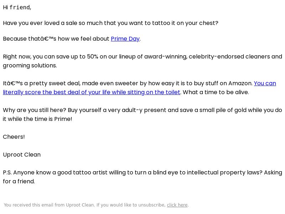Click the 'Cheers!' sign-off
Viewport: 285px width, 214px height.
coord(14,137)
